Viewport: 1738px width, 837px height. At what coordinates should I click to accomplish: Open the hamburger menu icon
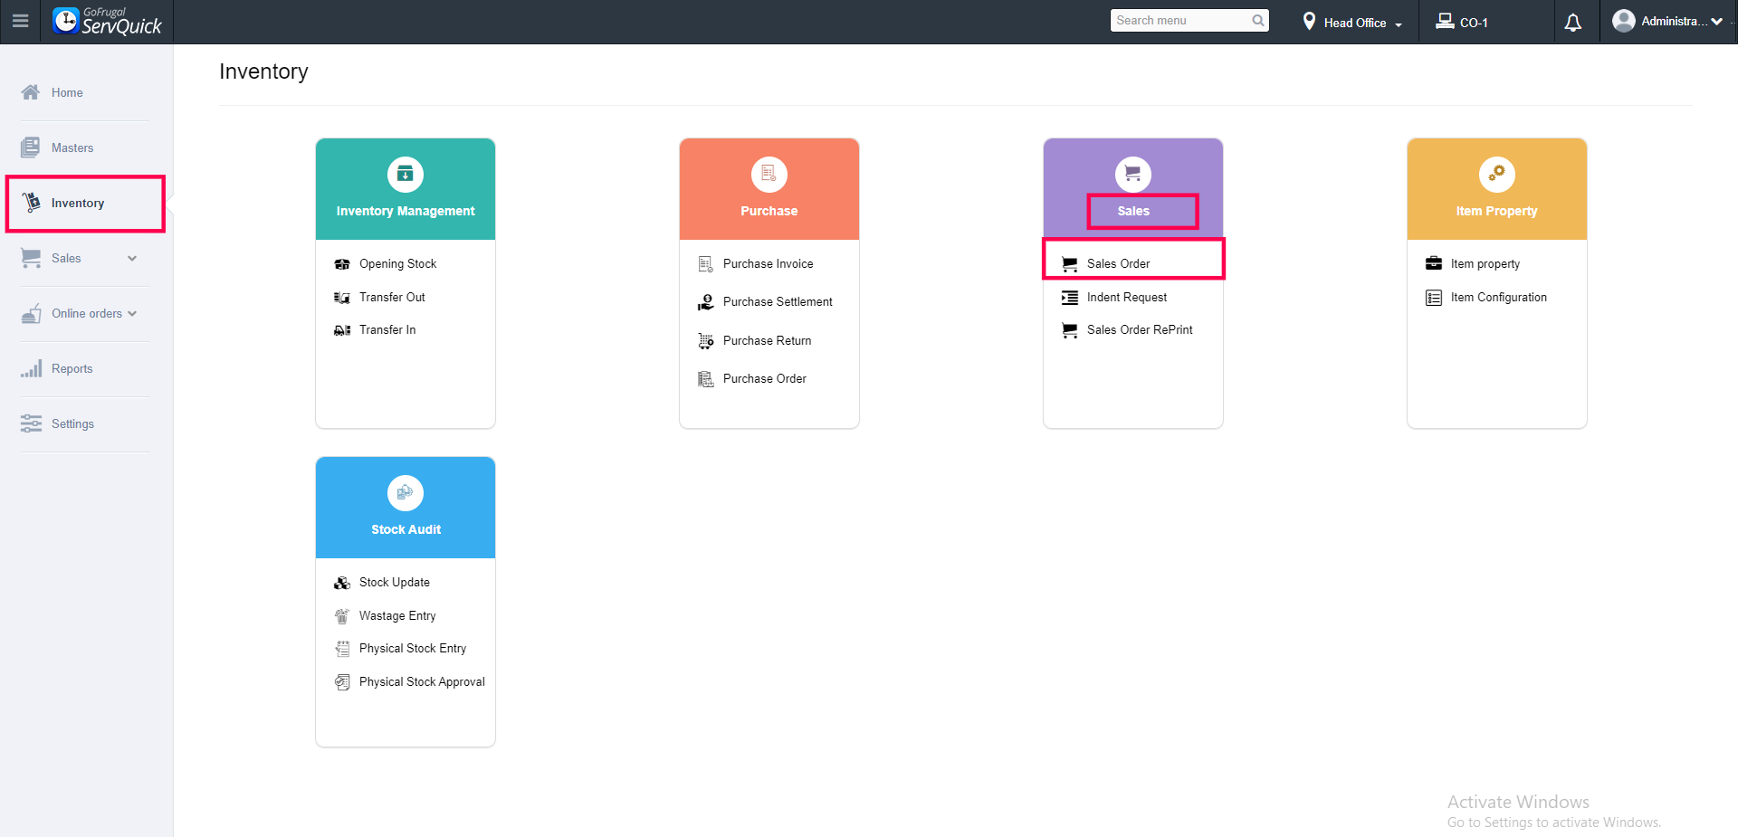[20, 21]
